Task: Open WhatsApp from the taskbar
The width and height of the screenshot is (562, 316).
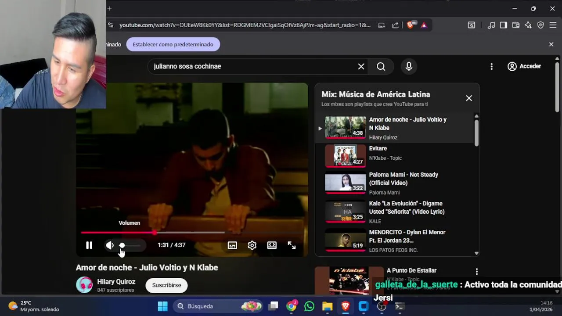Action: (x=310, y=306)
